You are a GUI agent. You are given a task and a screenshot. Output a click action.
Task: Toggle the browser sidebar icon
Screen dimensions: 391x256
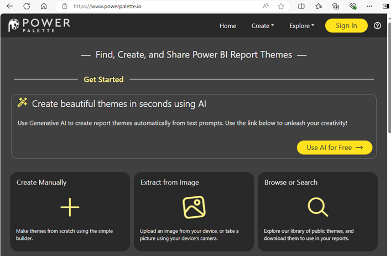(x=386, y=6)
